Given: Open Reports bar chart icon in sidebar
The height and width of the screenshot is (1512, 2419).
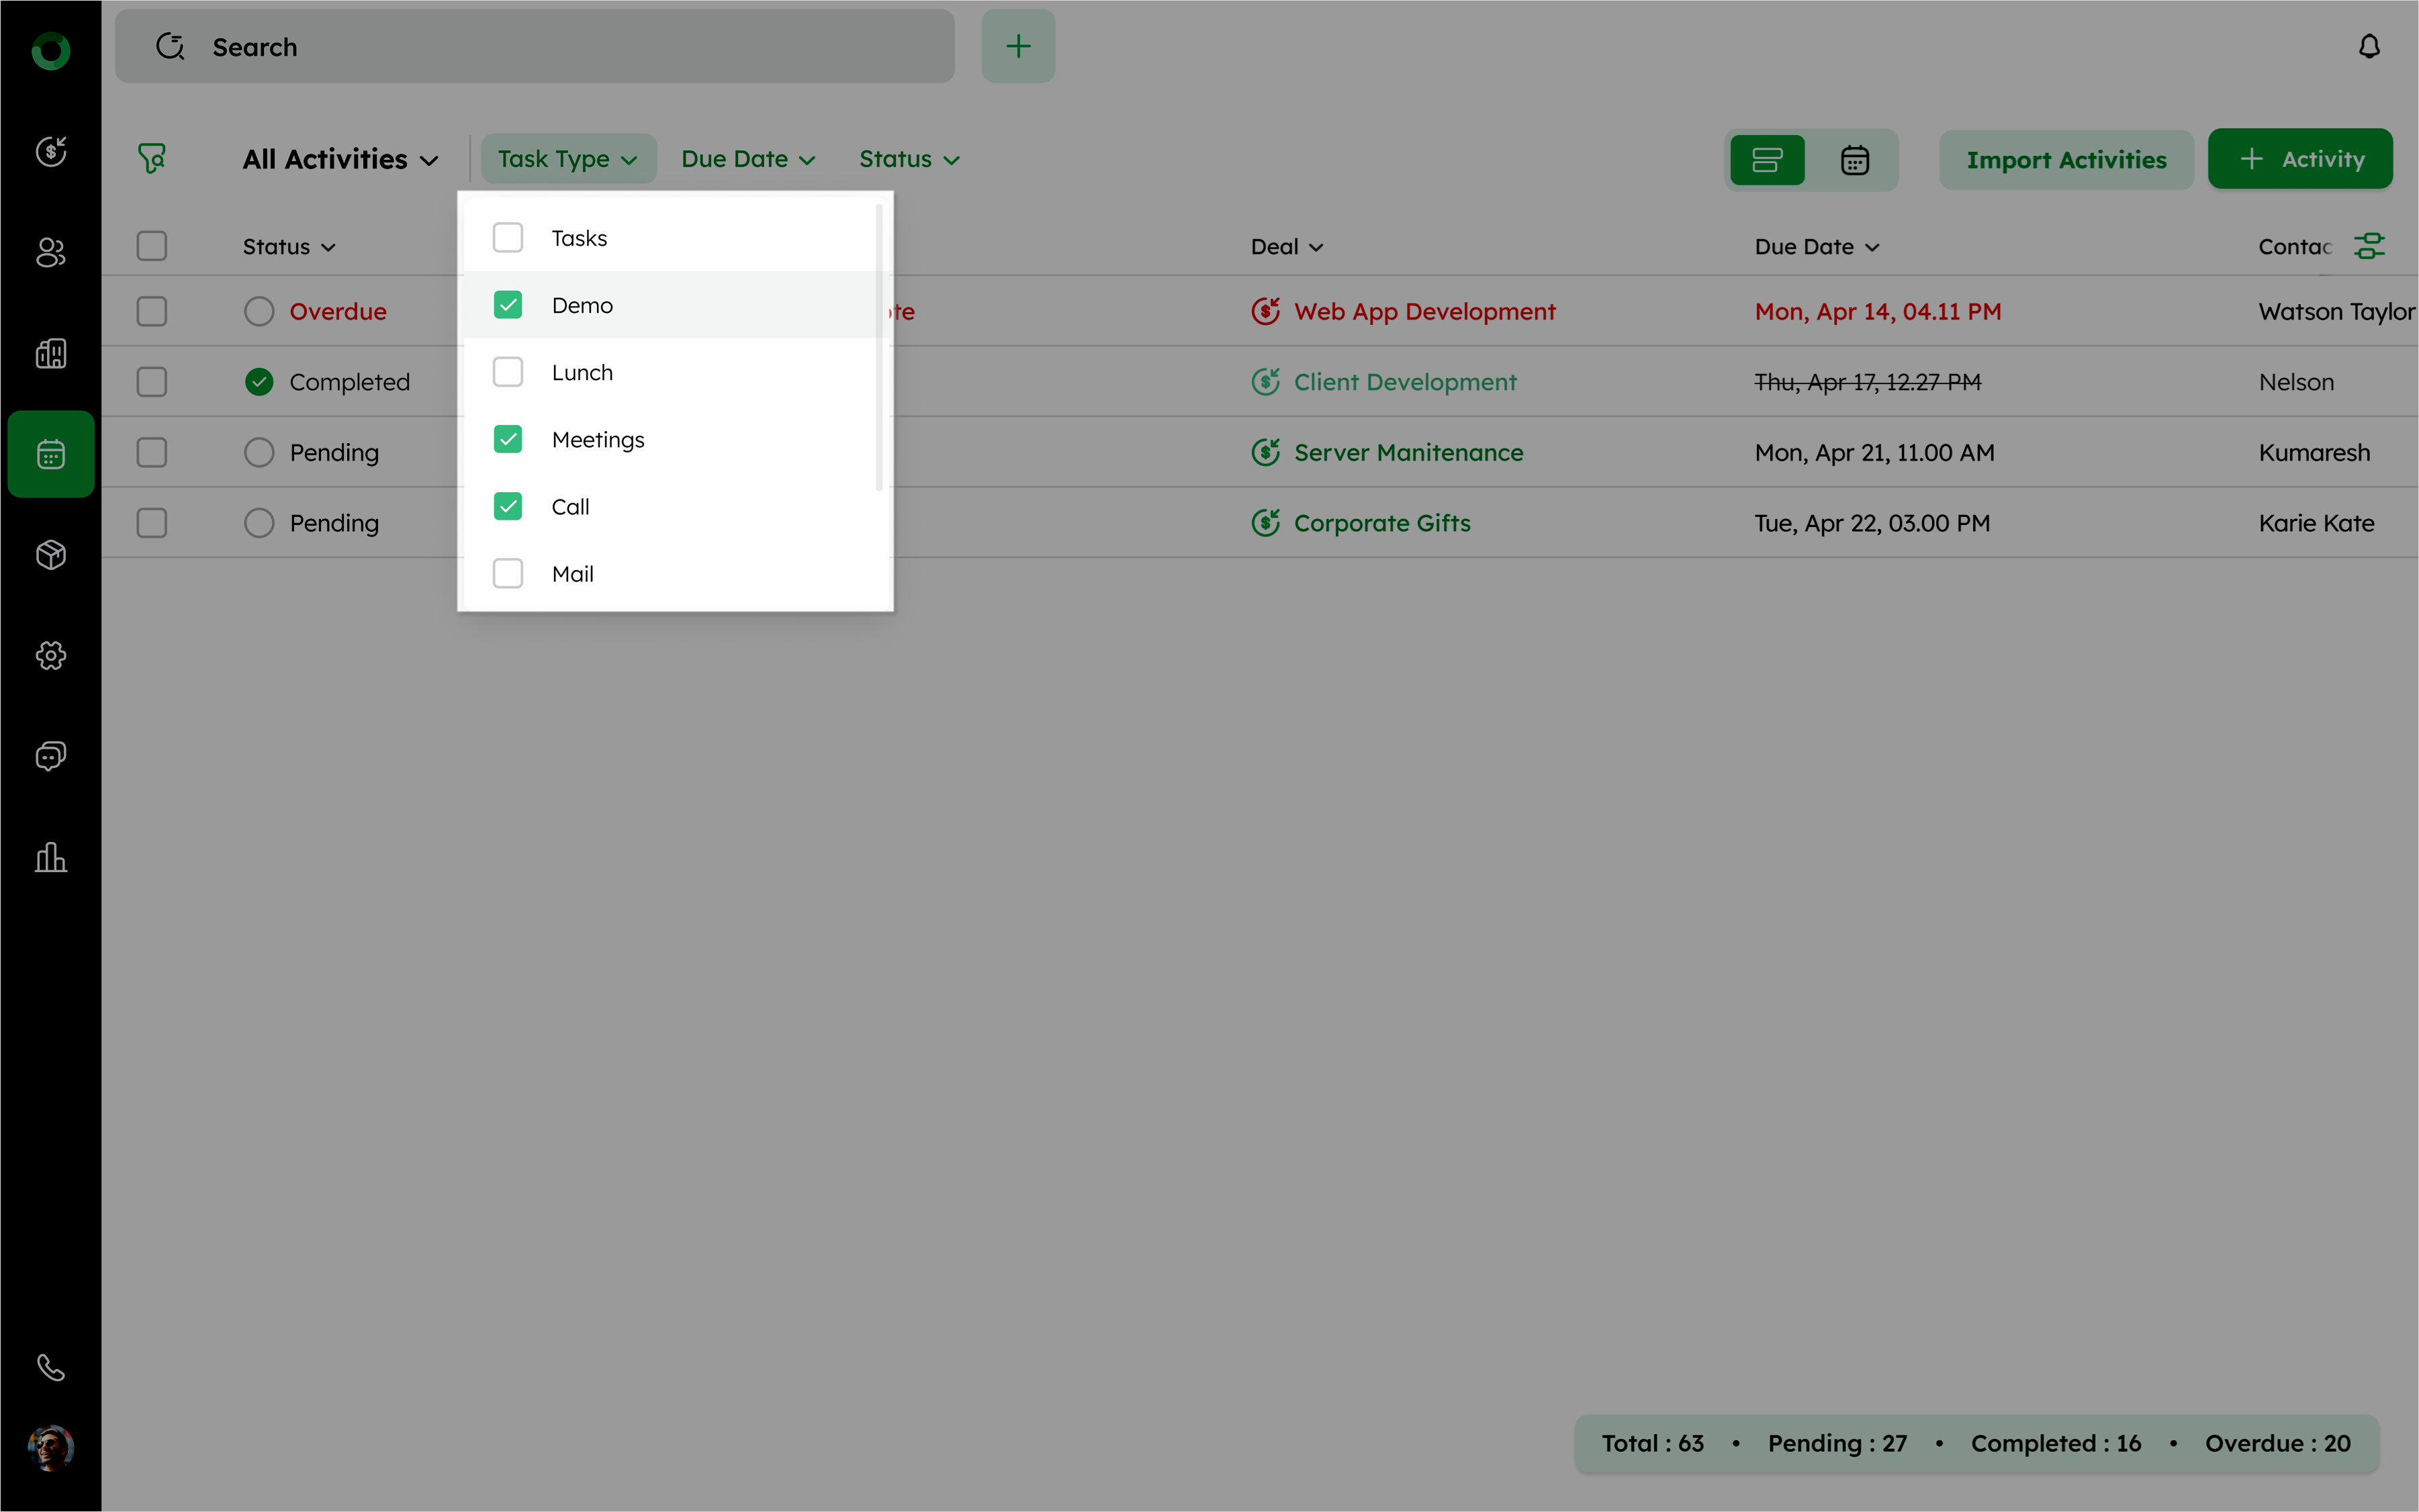Looking at the screenshot, I should pyautogui.click(x=51, y=857).
